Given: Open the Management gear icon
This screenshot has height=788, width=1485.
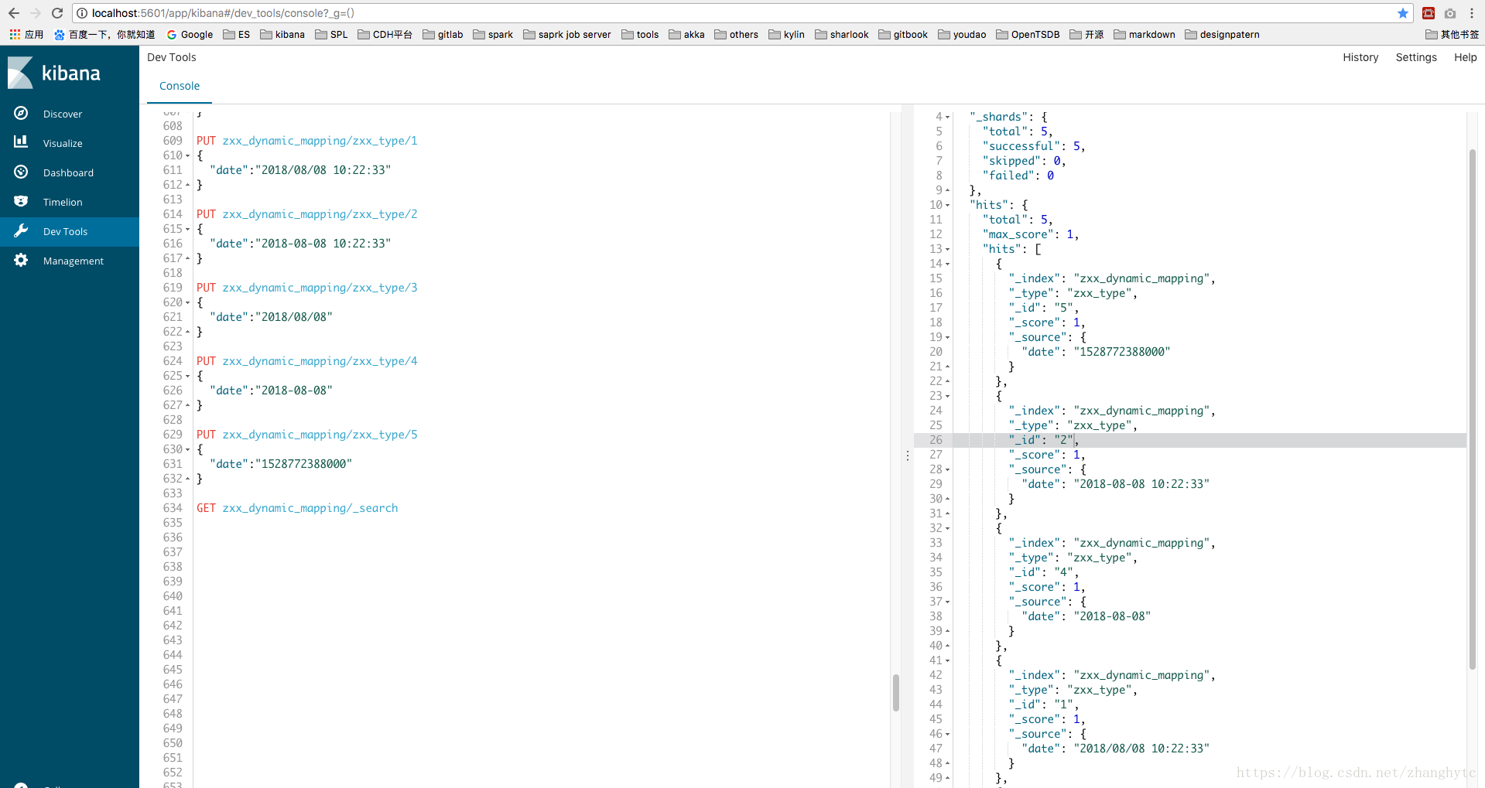Looking at the screenshot, I should coord(21,260).
